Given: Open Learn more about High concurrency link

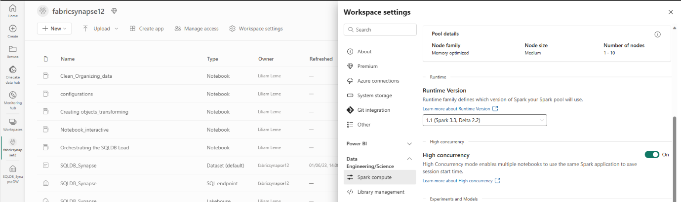Looking at the screenshot, I should pos(457,181).
